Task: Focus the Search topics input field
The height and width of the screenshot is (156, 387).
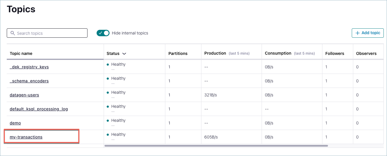Action: [x=50, y=33]
